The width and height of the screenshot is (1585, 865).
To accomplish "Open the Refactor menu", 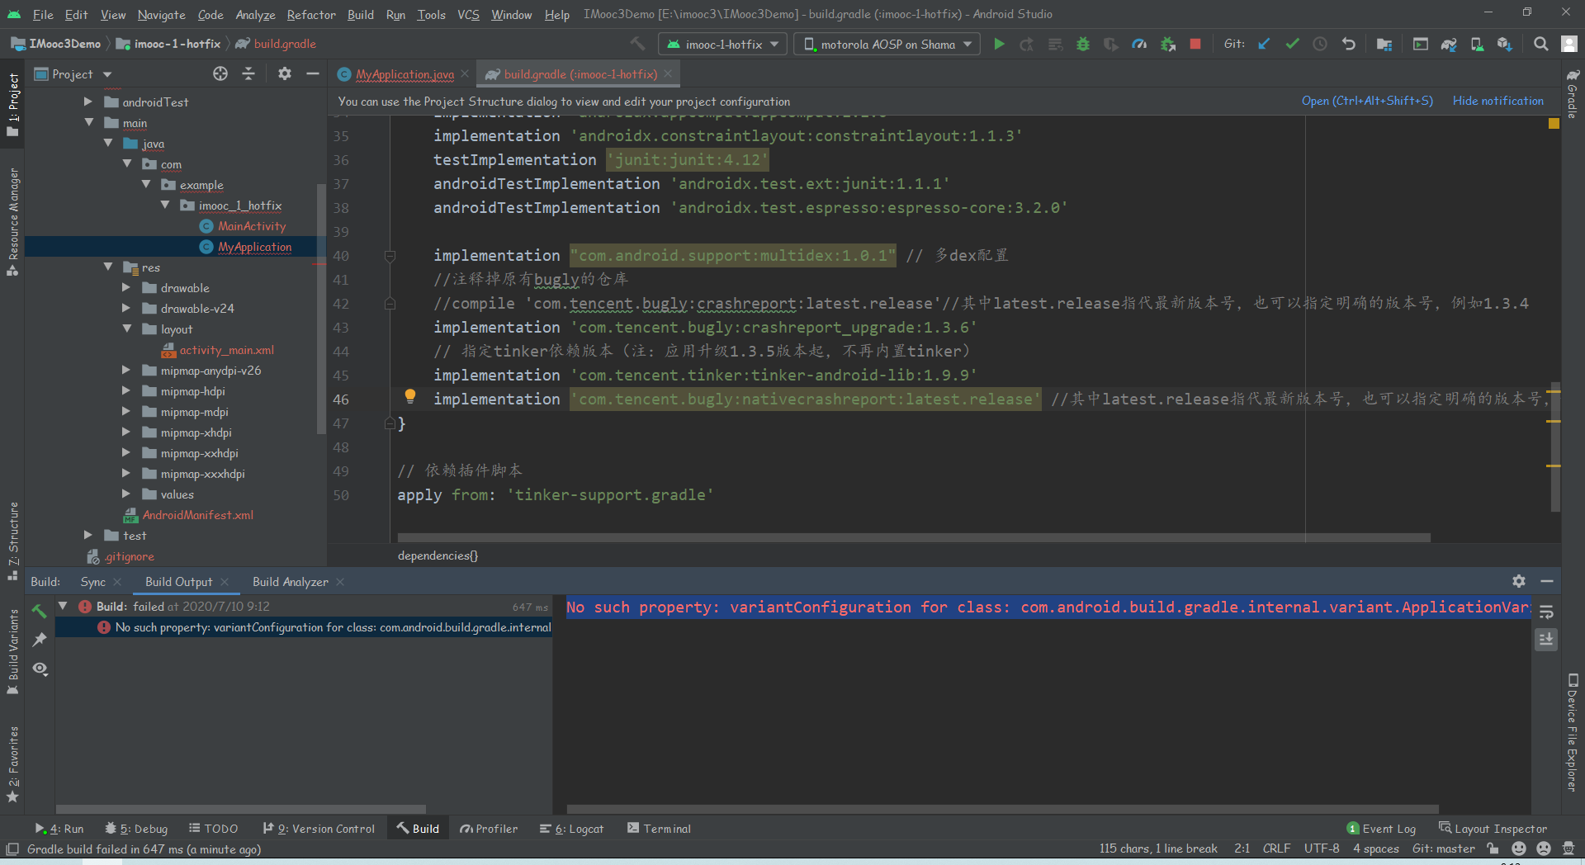I will point(311,15).
